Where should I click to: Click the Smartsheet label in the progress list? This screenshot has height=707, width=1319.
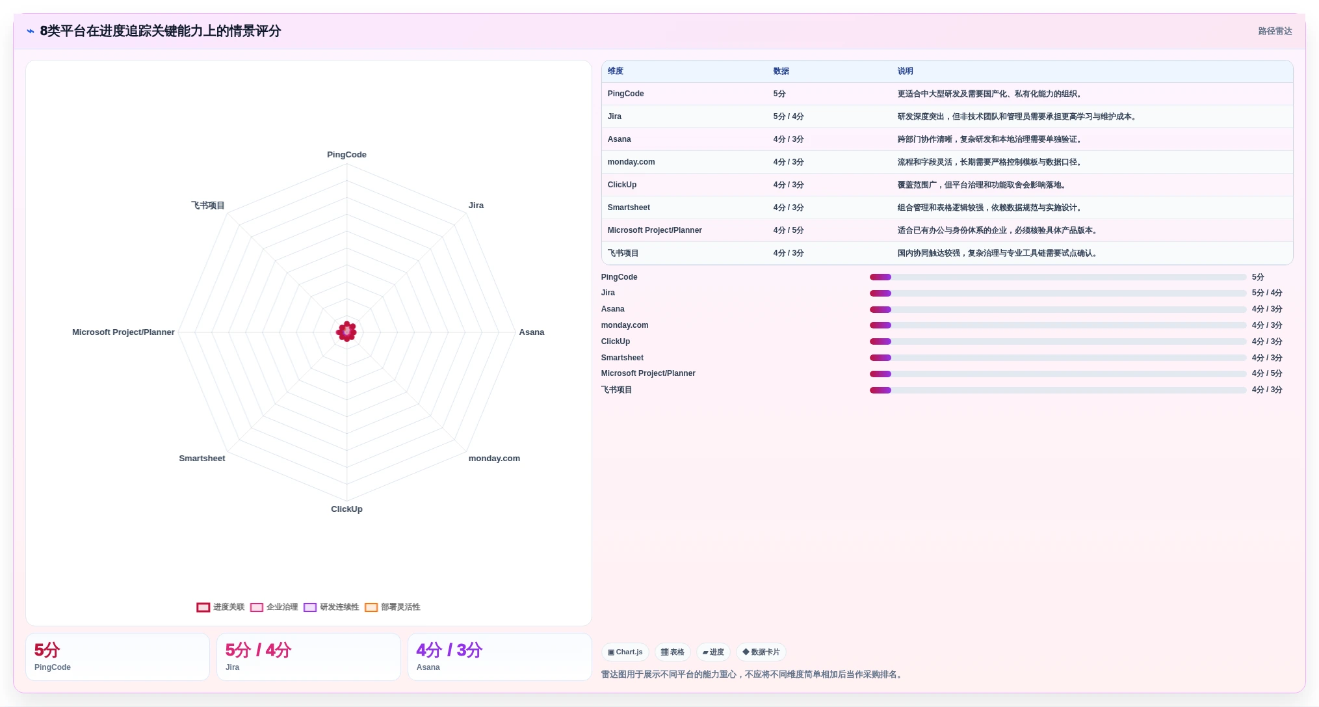pyautogui.click(x=622, y=358)
